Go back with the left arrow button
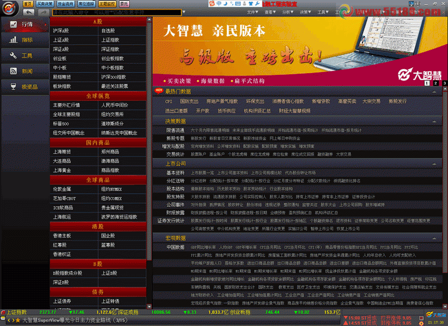This screenshot has width=448, height=326. click(x=29, y=12)
